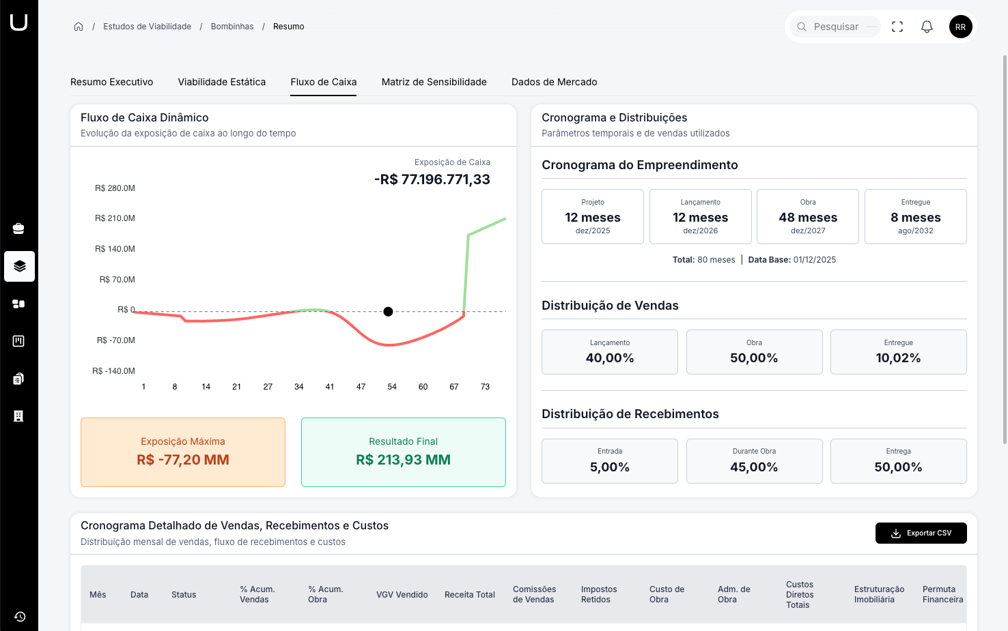Switch to the Resumo Executivo tab
Screen dimensions: 1008x631
[x=111, y=82]
